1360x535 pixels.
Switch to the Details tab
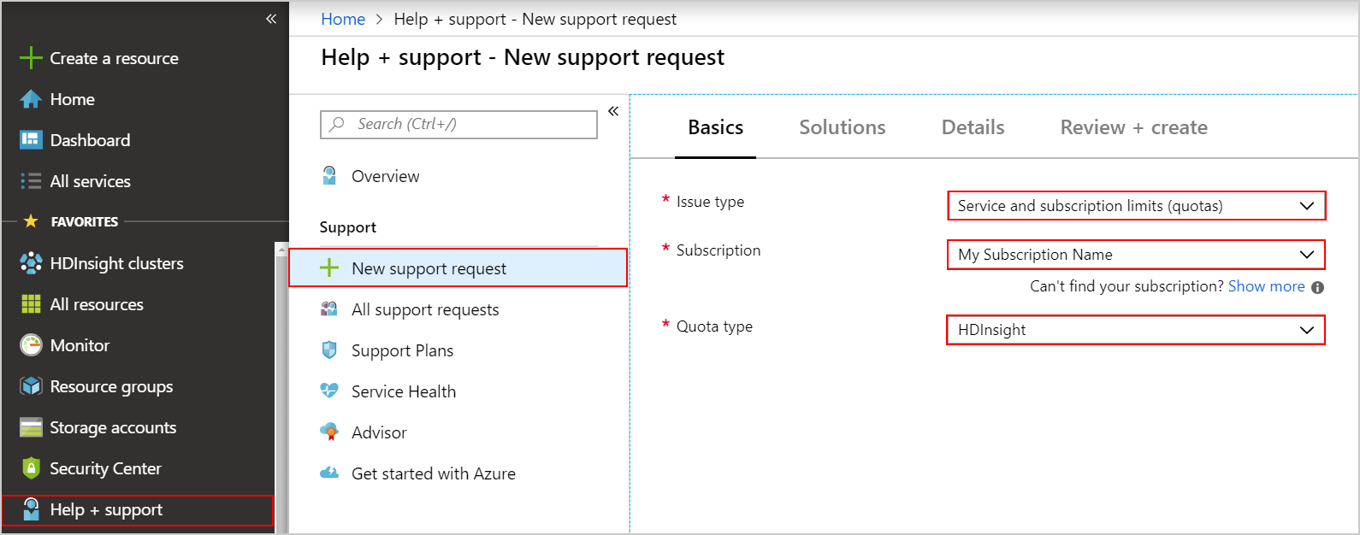point(973,127)
